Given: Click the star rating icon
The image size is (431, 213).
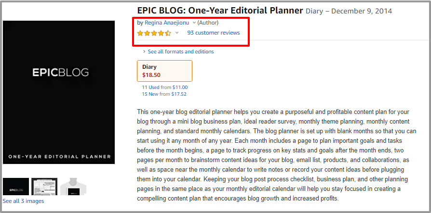Looking at the screenshot, I should click(x=154, y=33).
